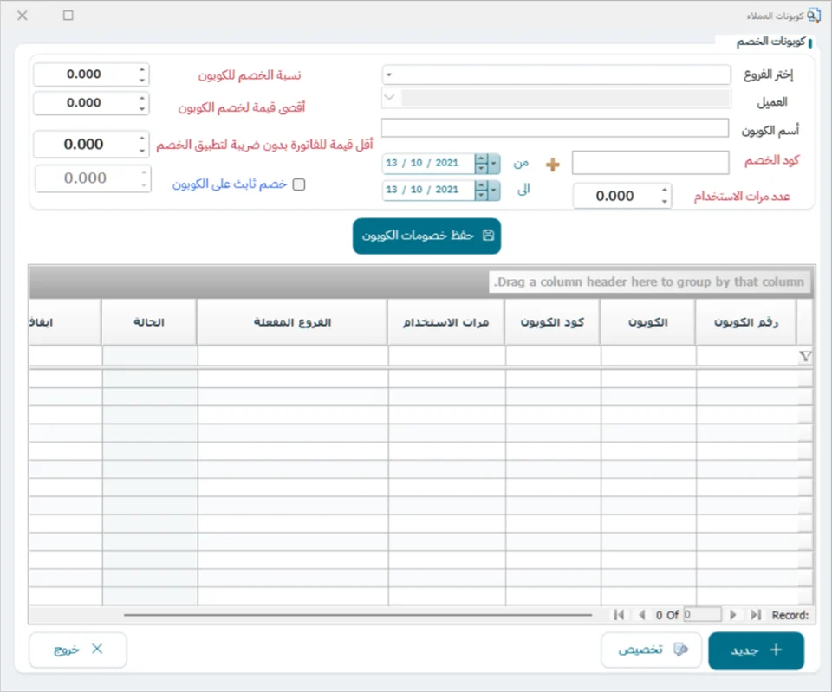Screen dimensions: 832x692
Task: Increase maximum coupon discount value
Action: coord(141,98)
